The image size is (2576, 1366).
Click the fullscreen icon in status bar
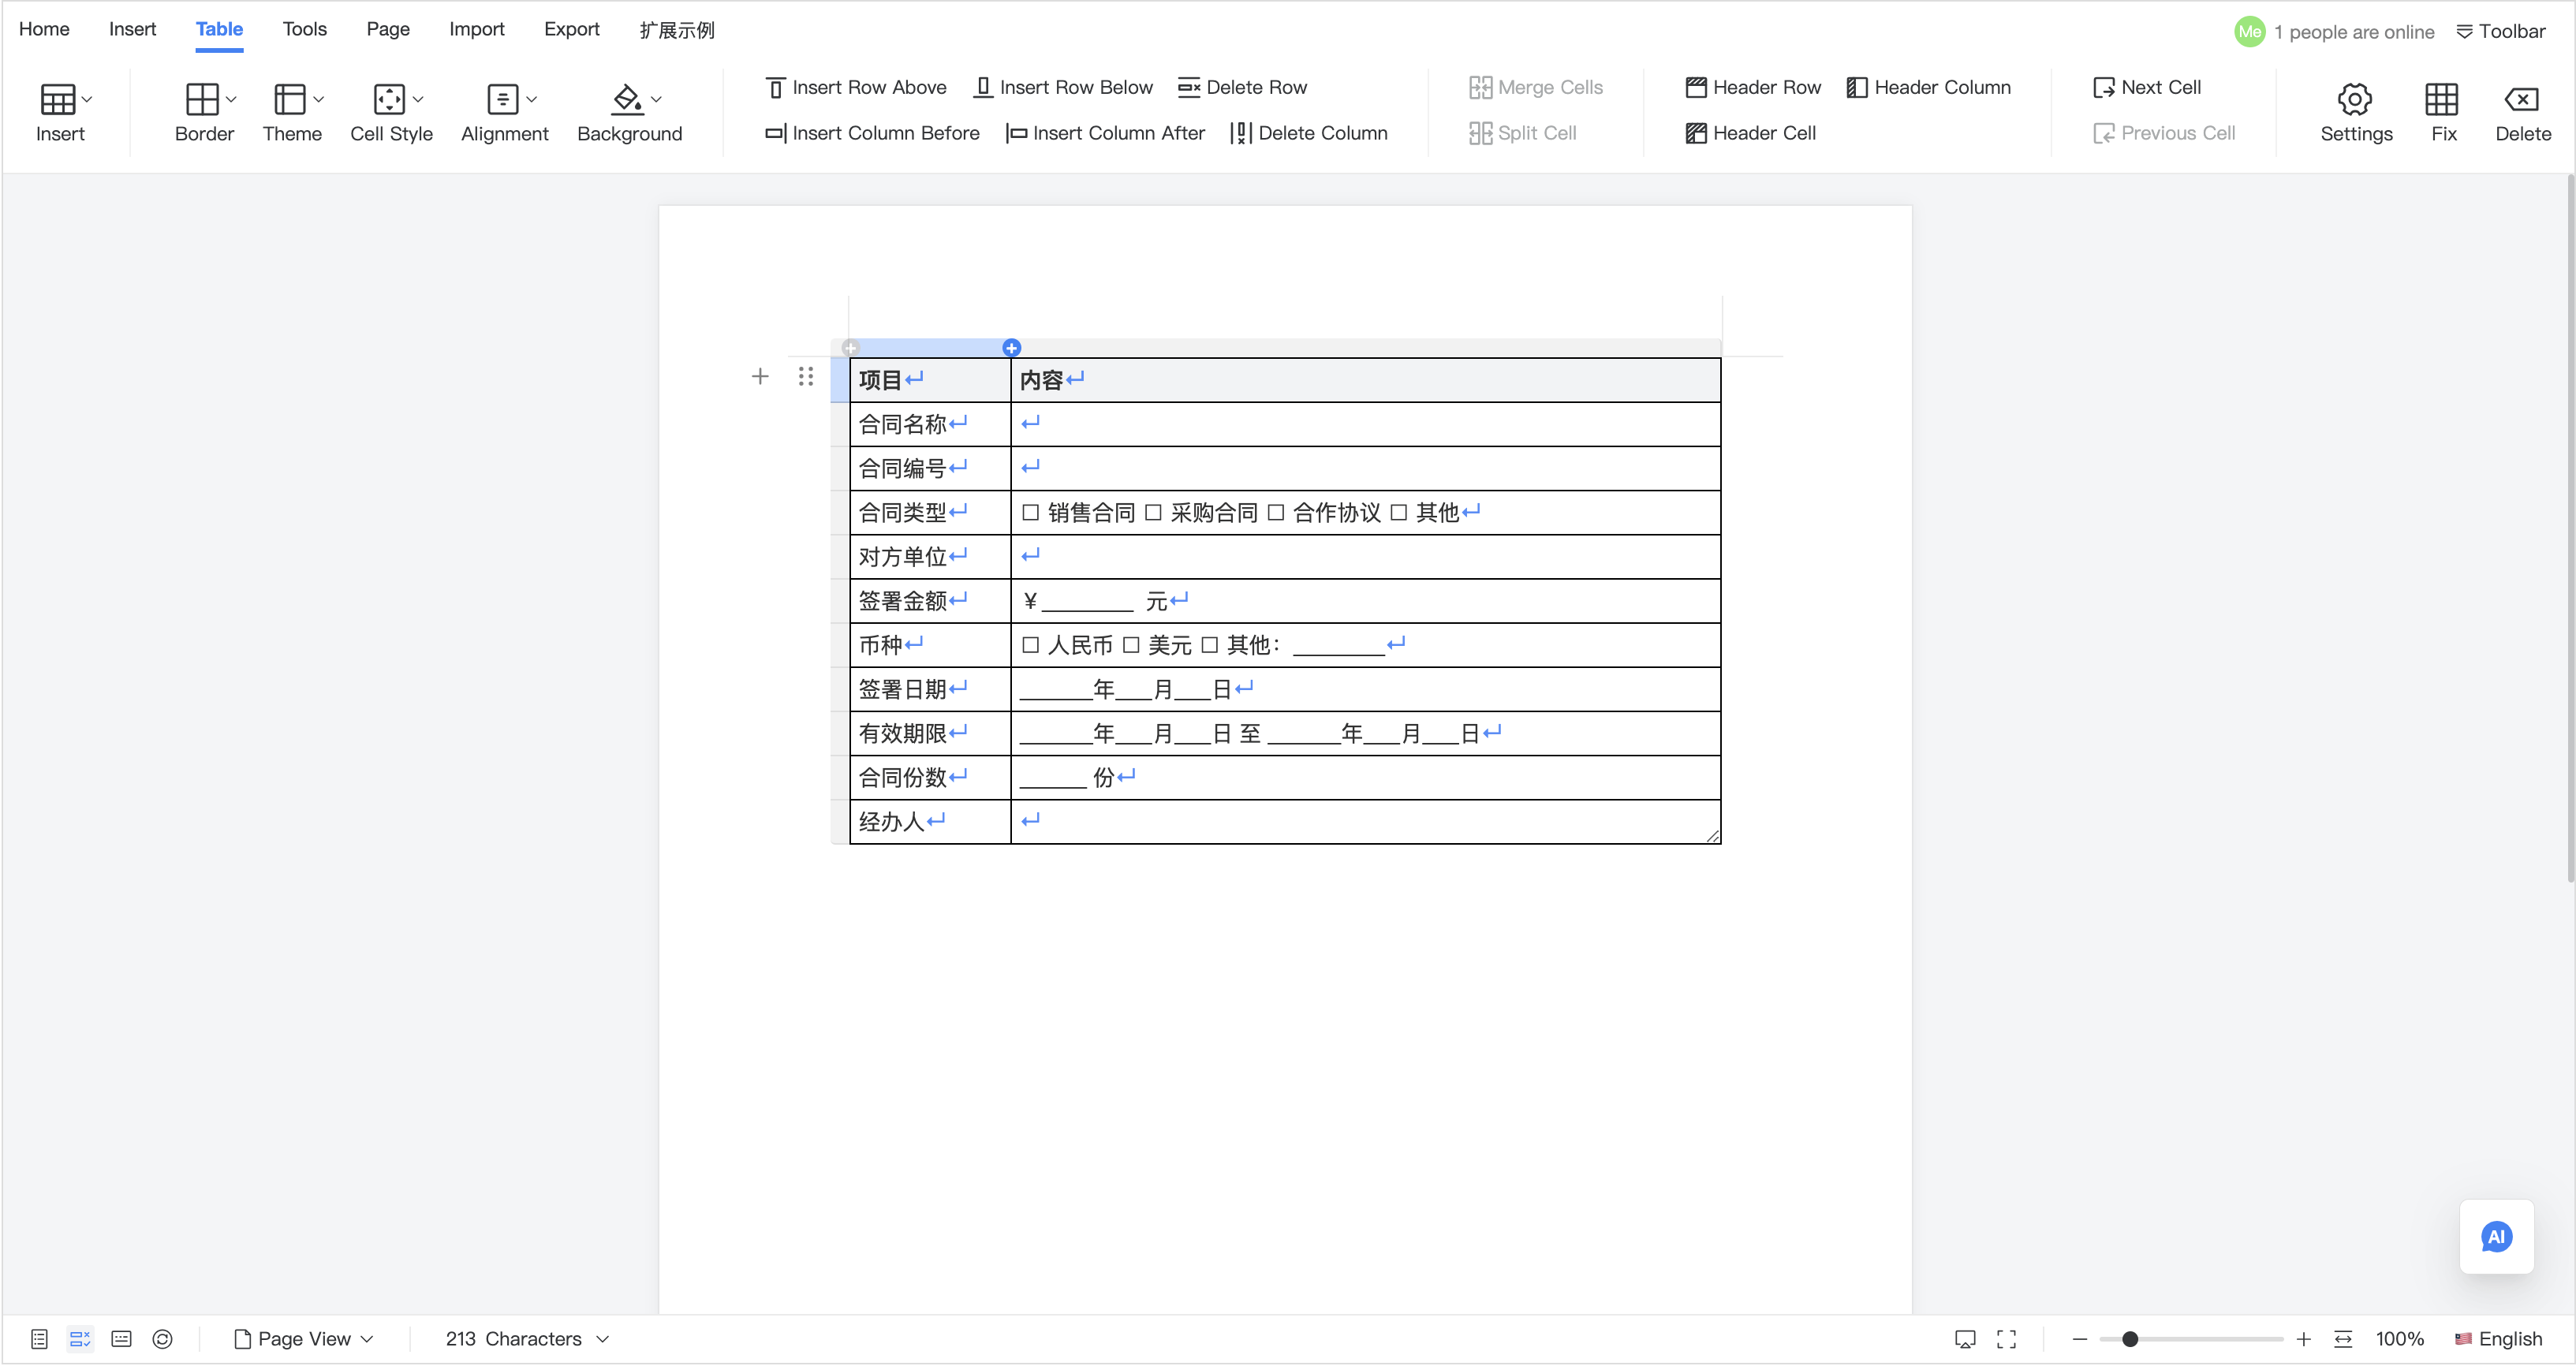[2006, 1339]
